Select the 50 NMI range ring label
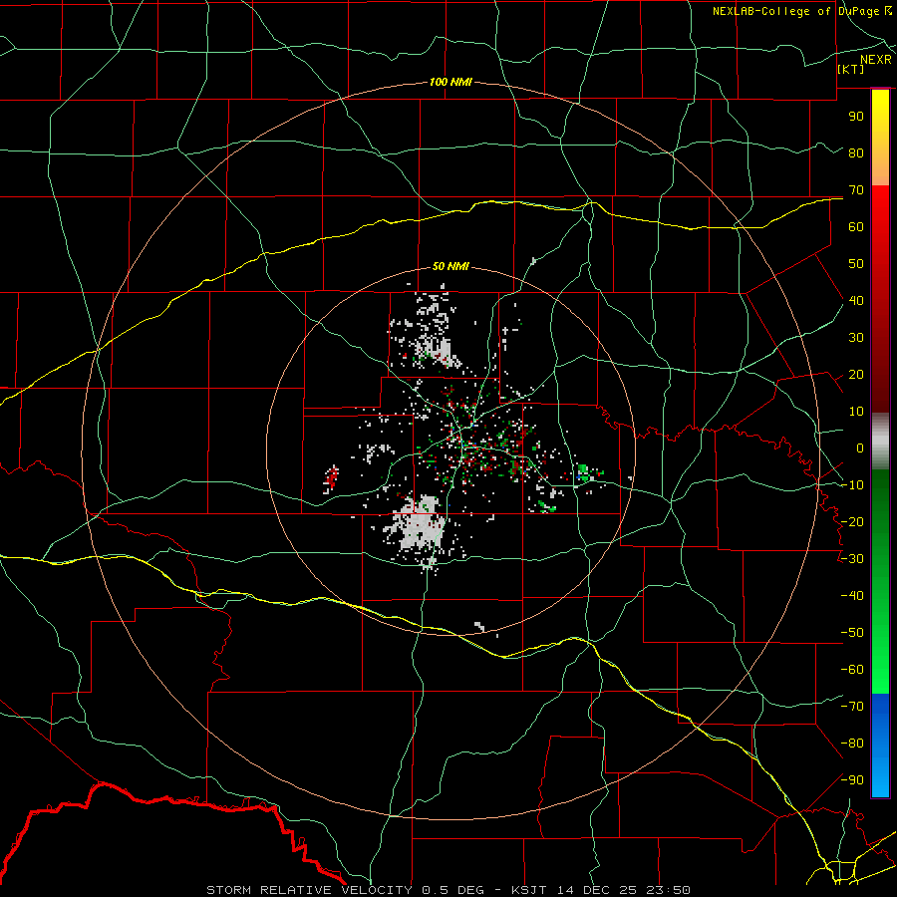Viewport: 897px width, 897px height. tap(450, 266)
